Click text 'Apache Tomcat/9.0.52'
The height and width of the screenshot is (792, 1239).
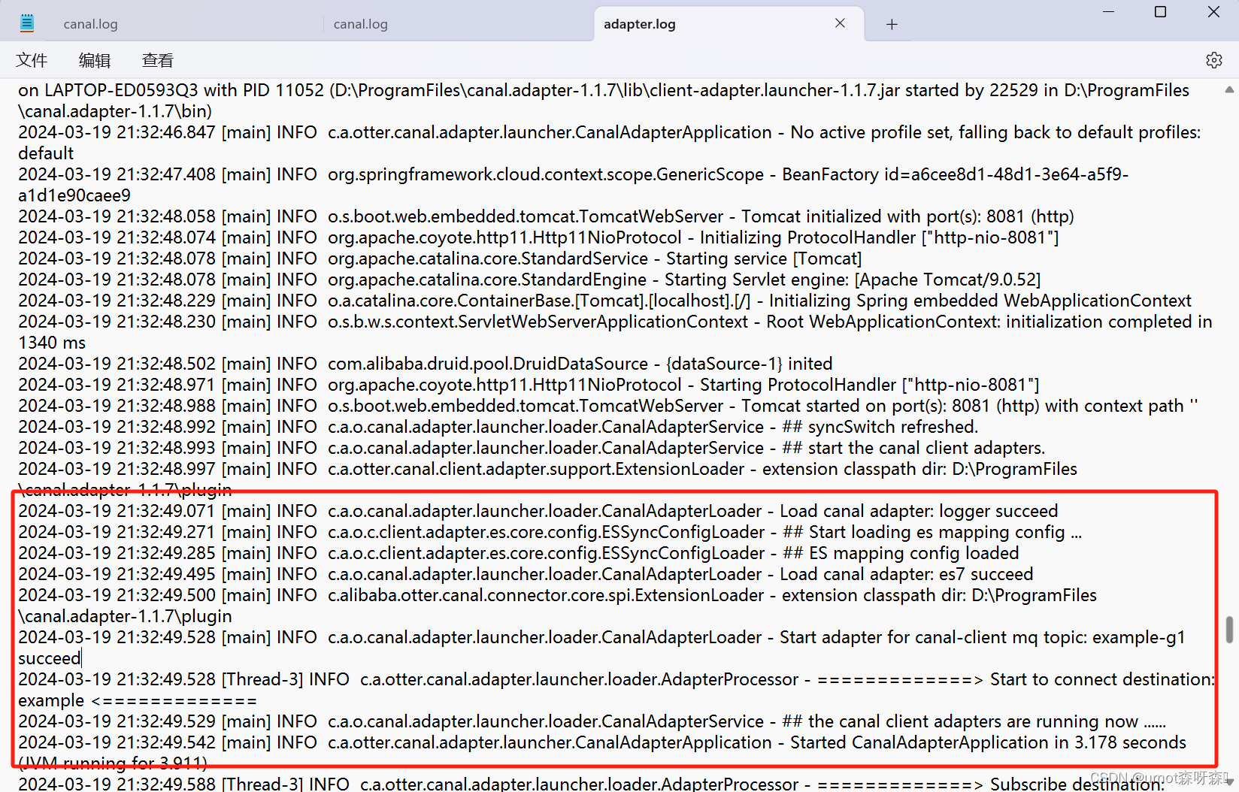(947, 280)
